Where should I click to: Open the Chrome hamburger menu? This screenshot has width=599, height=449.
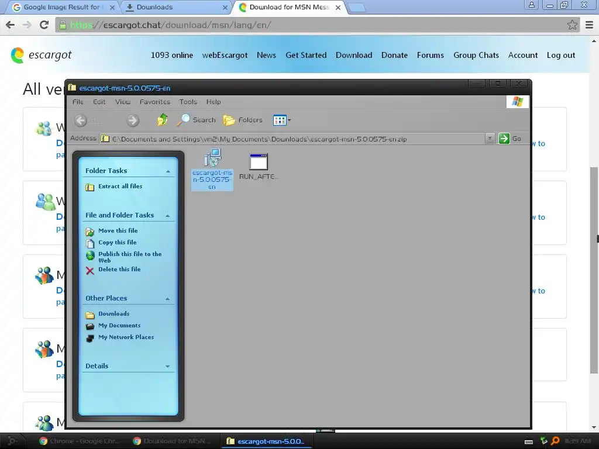[x=590, y=25]
